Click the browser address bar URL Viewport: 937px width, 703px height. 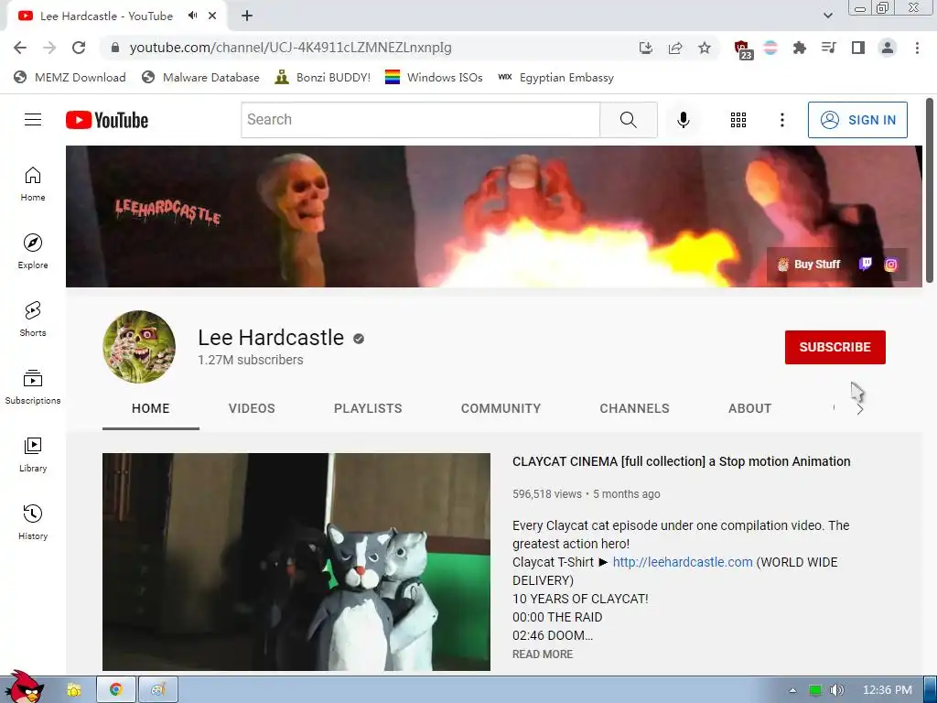click(290, 48)
